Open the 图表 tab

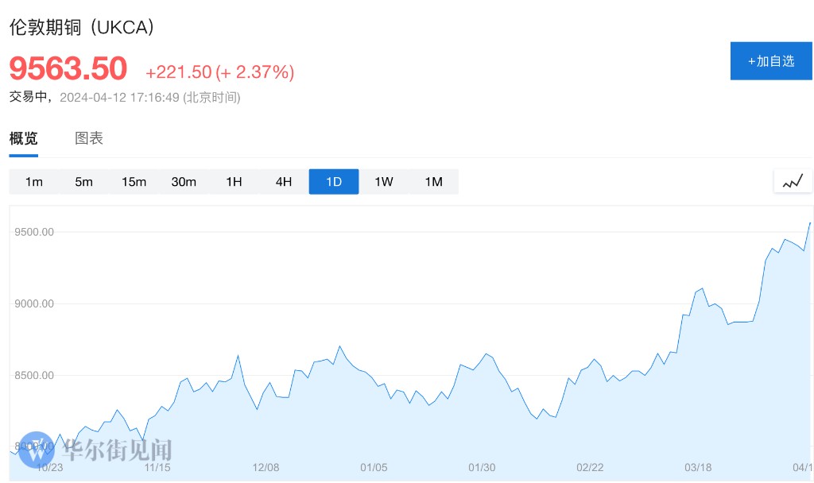click(x=89, y=138)
